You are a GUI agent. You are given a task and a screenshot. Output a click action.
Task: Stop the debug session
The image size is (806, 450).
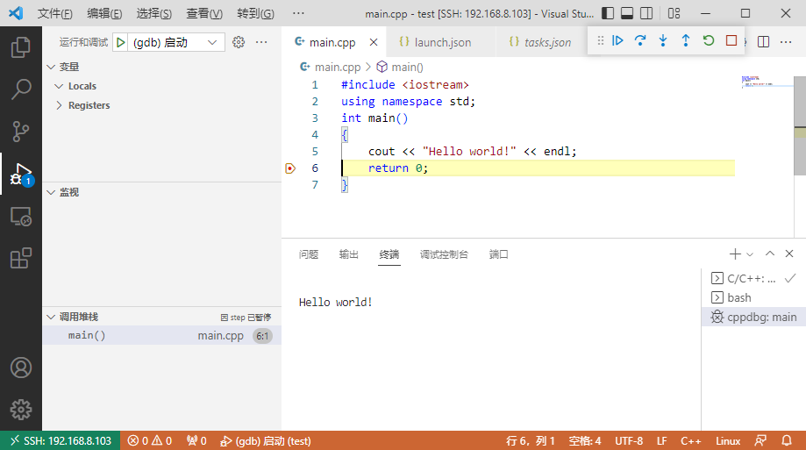pyautogui.click(x=731, y=40)
